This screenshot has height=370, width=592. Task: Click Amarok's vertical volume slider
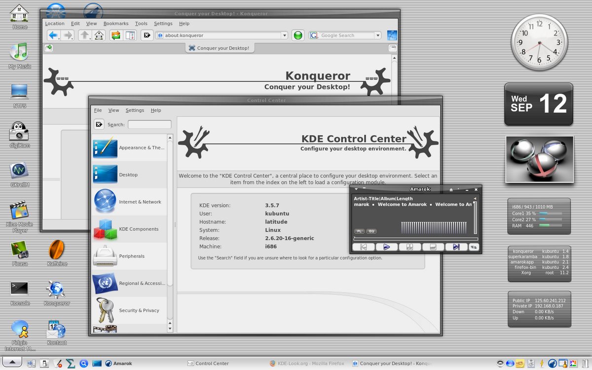coord(476,217)
